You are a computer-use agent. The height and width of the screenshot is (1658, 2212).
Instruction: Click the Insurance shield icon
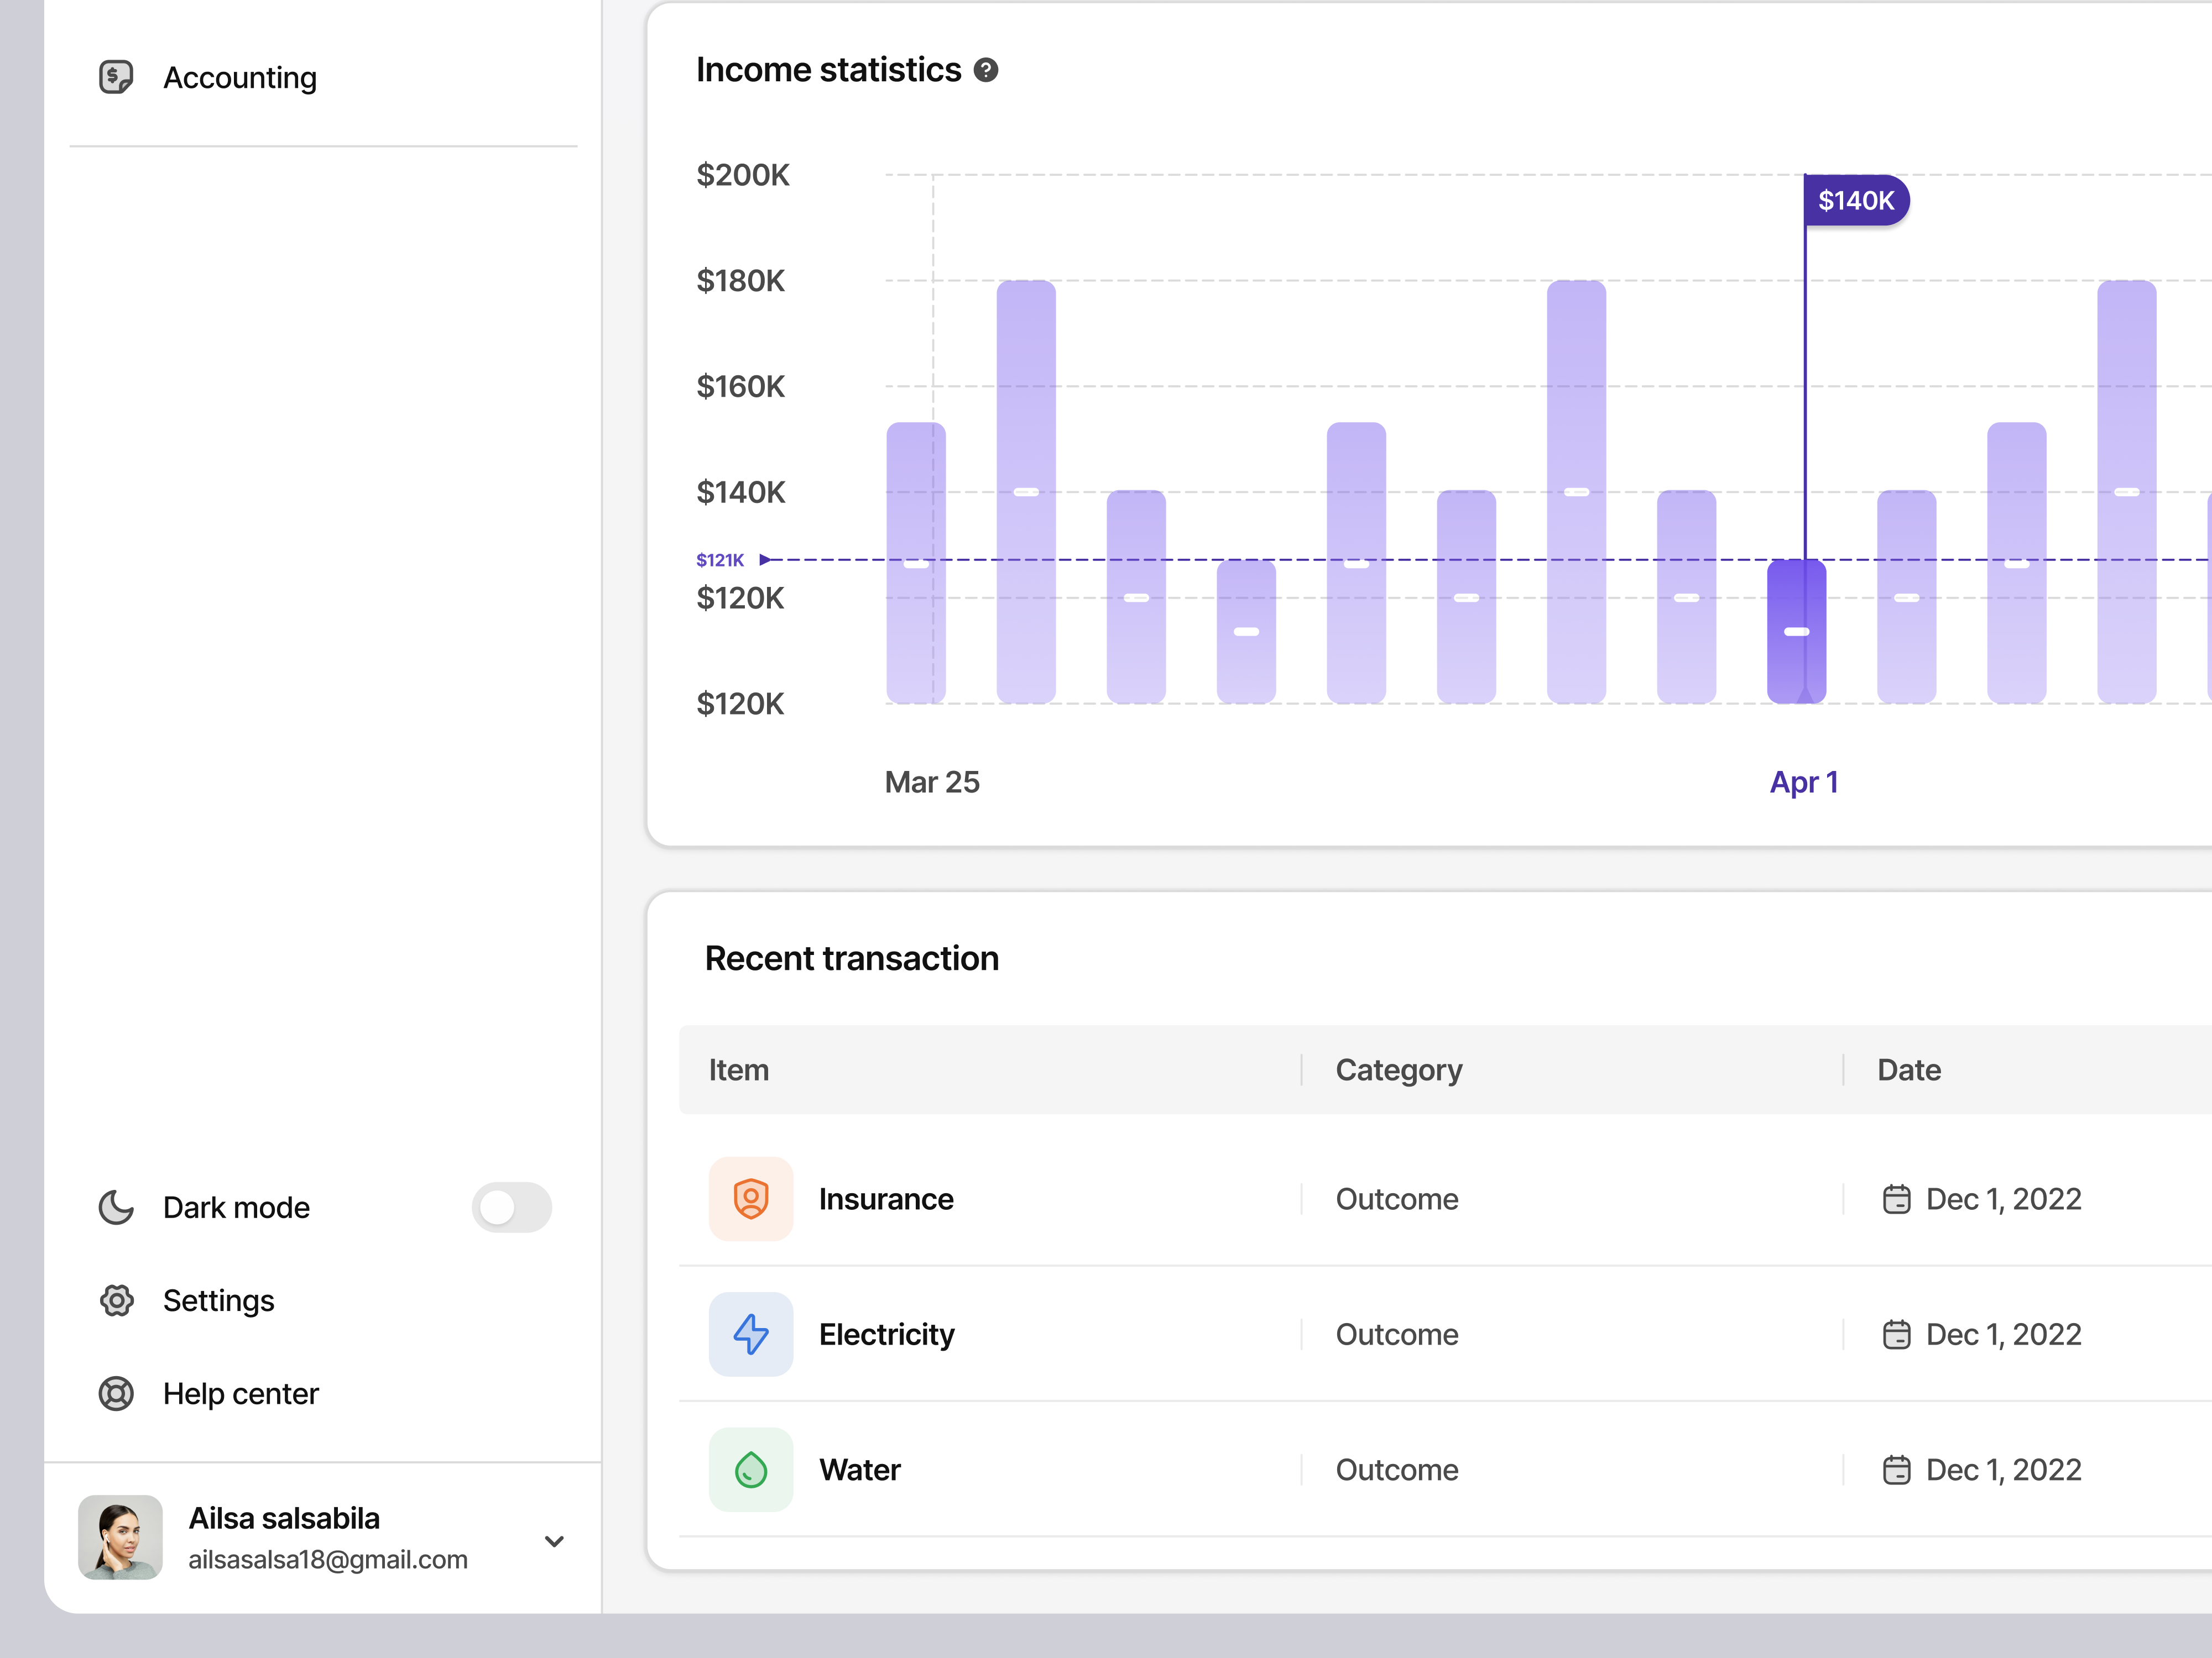pyautogui.click(x=750, y=1198)
